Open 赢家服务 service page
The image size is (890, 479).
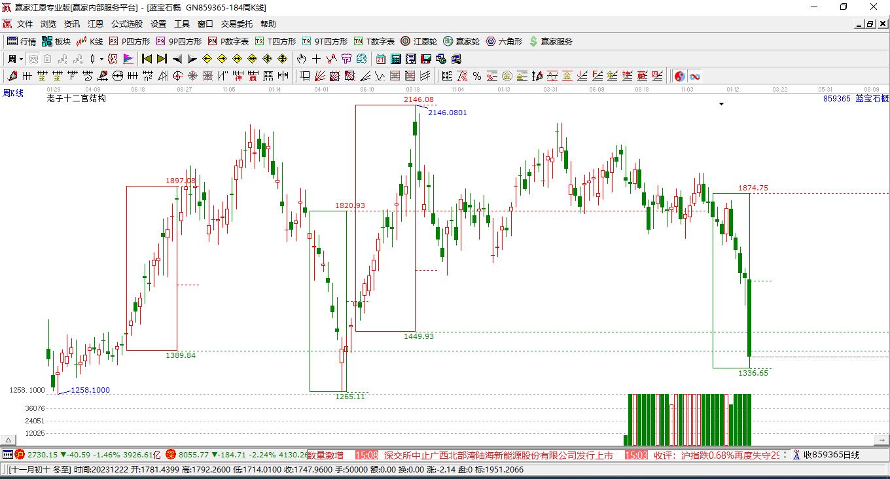pyautogui.click(x=550, y=41)
